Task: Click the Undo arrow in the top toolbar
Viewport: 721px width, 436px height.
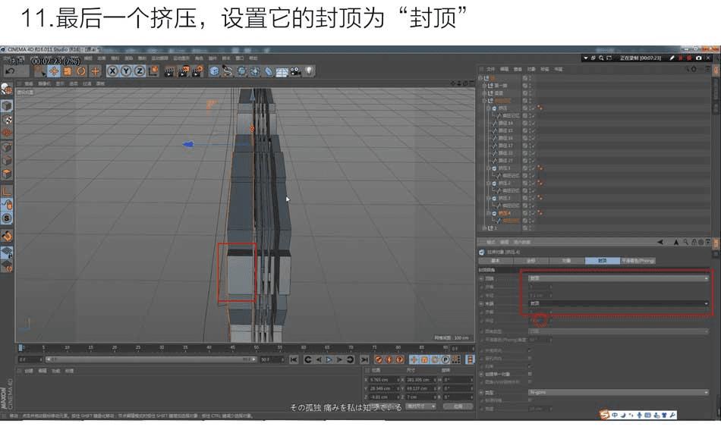Action: coord(11,71)
